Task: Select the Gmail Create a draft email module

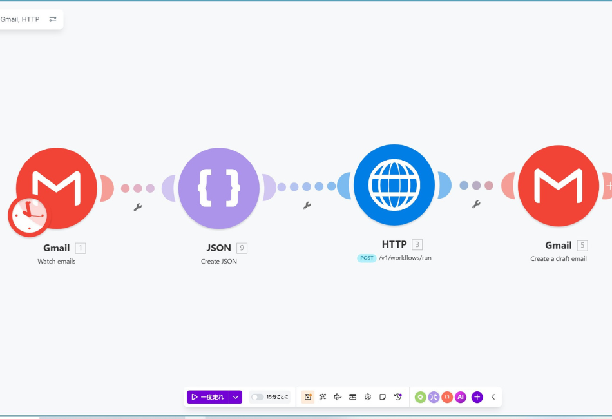Action: (x=559, y=186)
